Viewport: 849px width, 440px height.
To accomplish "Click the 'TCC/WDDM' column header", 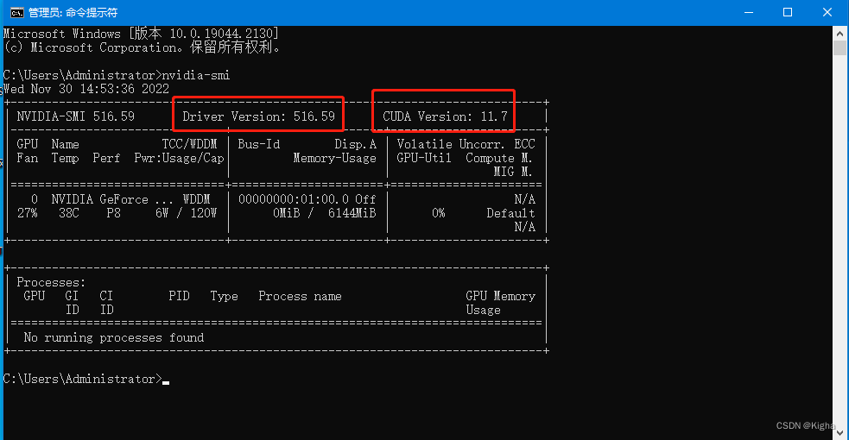I will click(x=189, y=144).
